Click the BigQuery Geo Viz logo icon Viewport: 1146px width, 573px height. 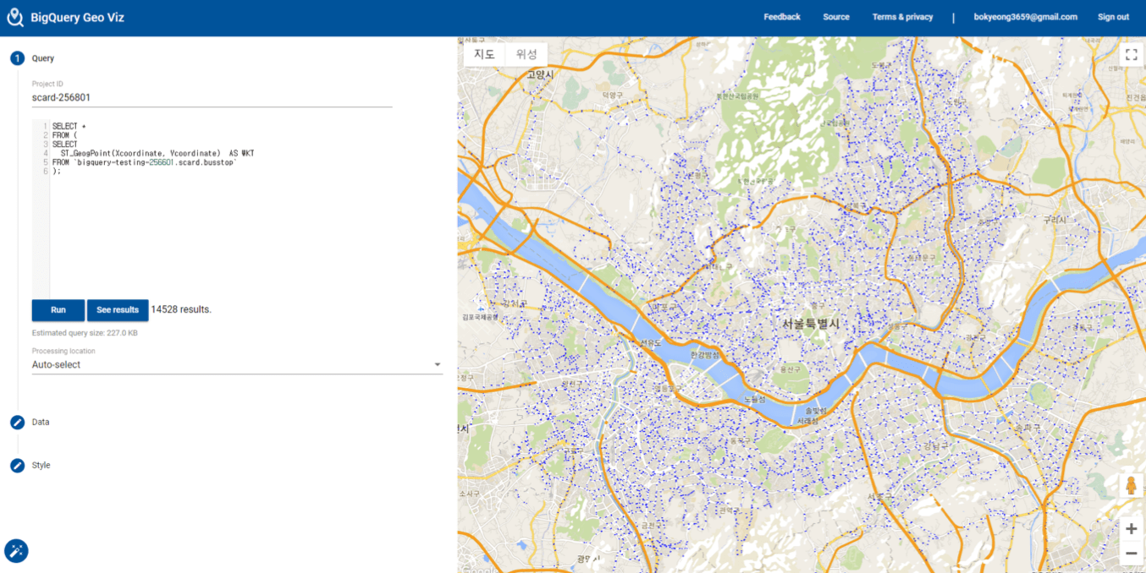tap(15, 17)
